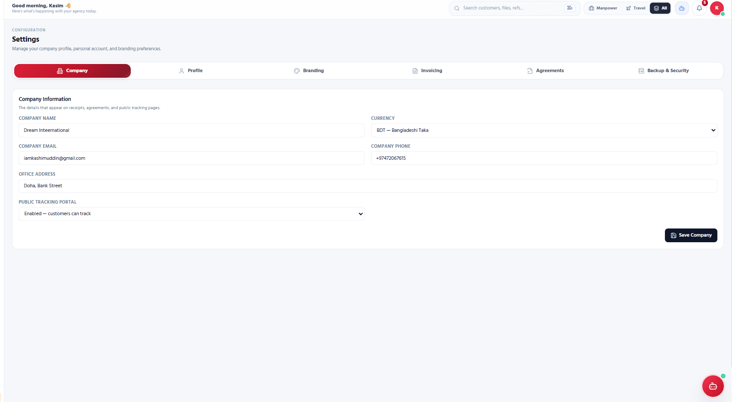The image size is (732, 402).
Task: Select the Travel filter
Action: (636, 8)
